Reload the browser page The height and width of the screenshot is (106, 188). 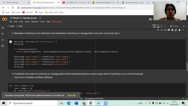(13, 8)
